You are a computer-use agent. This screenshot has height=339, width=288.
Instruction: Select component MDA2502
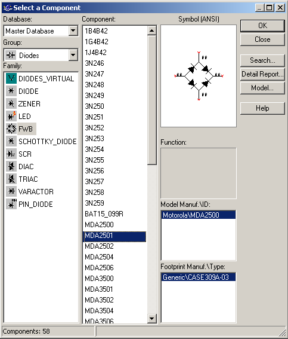tap(99, 246)
